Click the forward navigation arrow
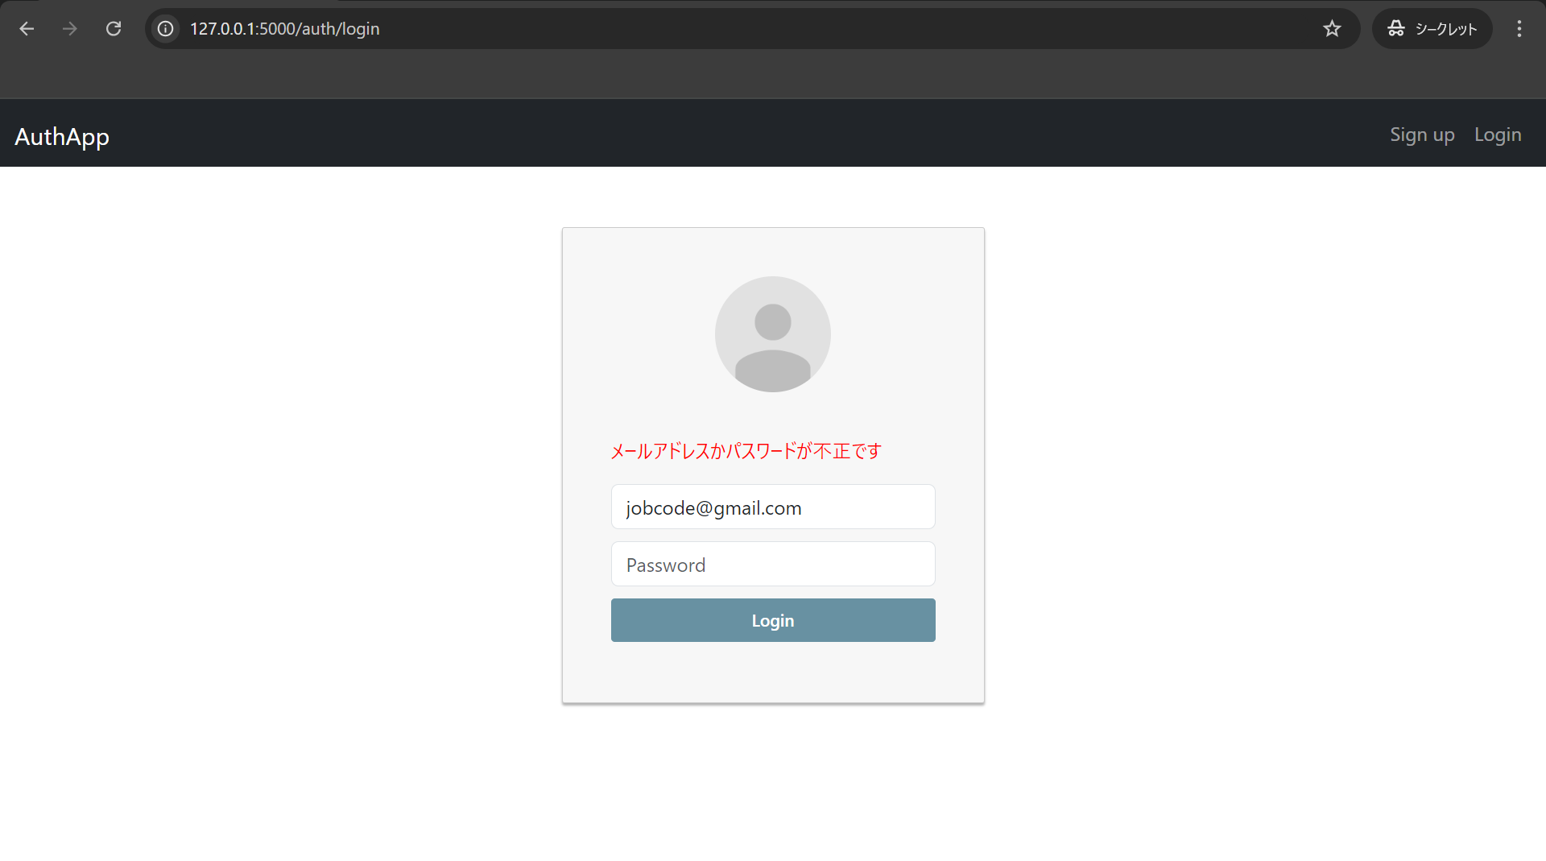The height and width of the screenshot is (861, 1546). (70, 28)
